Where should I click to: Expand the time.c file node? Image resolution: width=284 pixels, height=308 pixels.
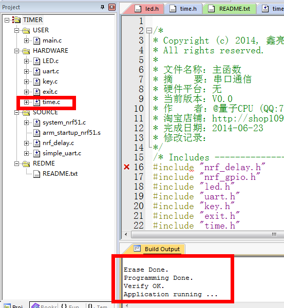point(26,102)
